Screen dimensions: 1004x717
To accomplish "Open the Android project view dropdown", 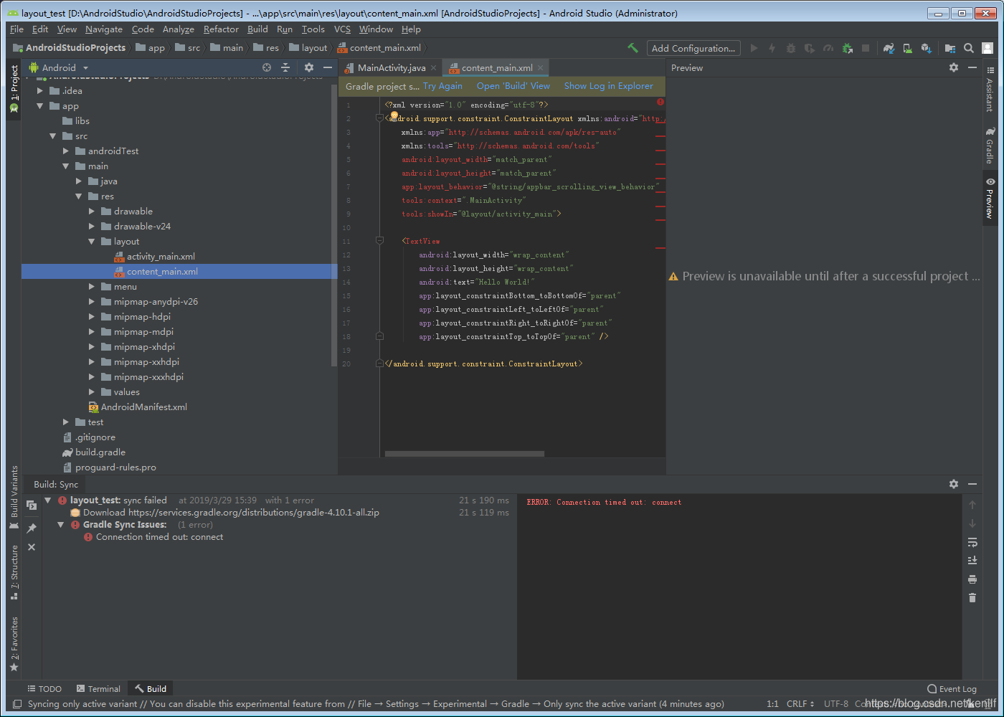I will coord(59,67).
